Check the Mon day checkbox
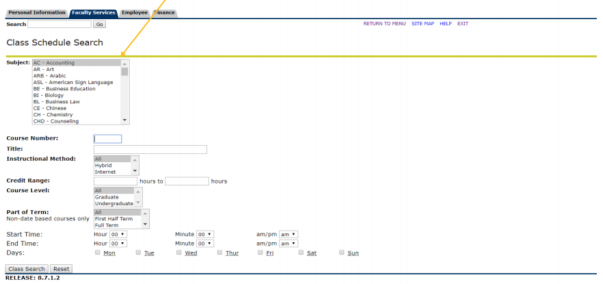The width and height of the screenshot is (603, 284). (x=98, y=253)
